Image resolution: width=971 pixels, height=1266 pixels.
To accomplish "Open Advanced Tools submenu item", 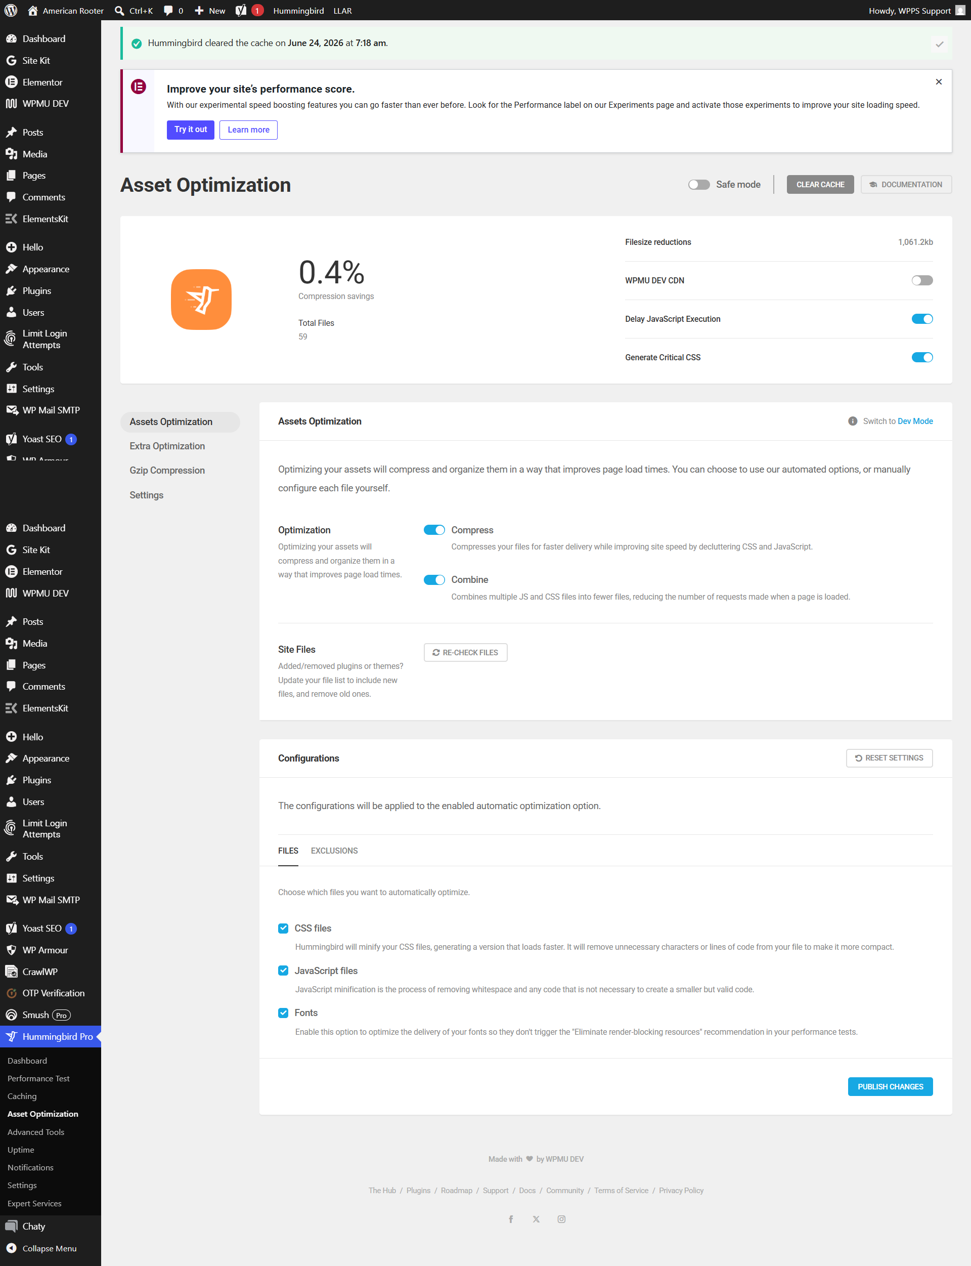I will (x=36, y=1132).
